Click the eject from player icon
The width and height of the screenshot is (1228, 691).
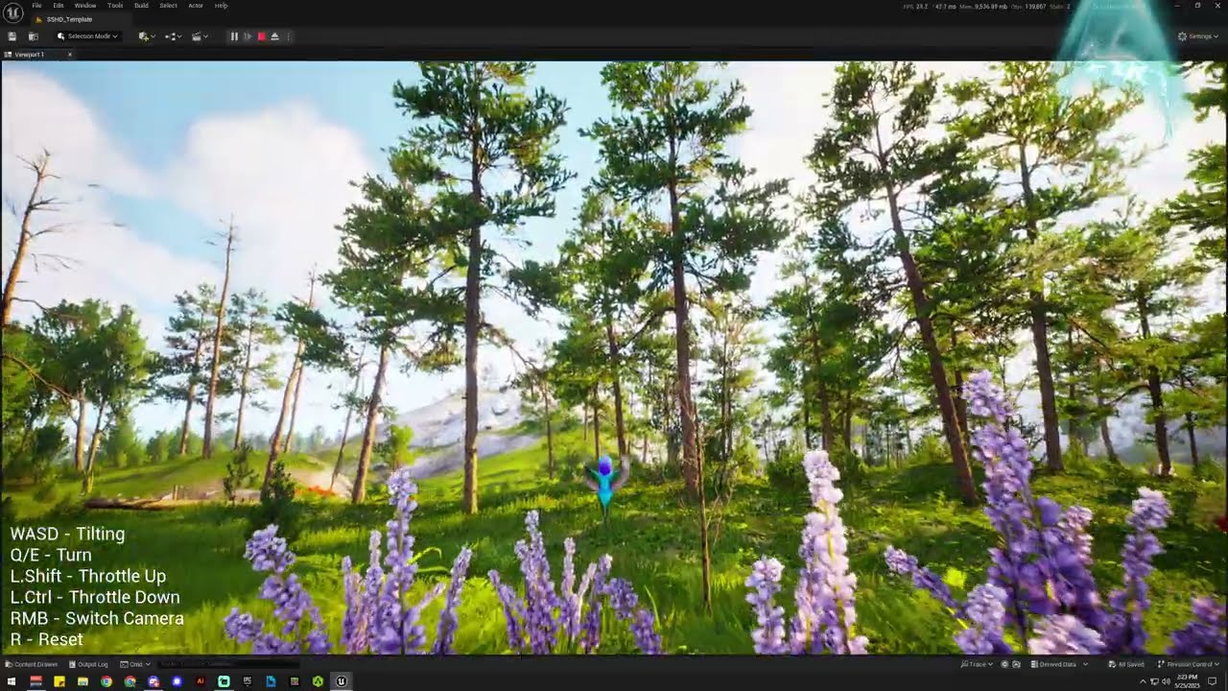pyautogui.click(x=274, y=36)
